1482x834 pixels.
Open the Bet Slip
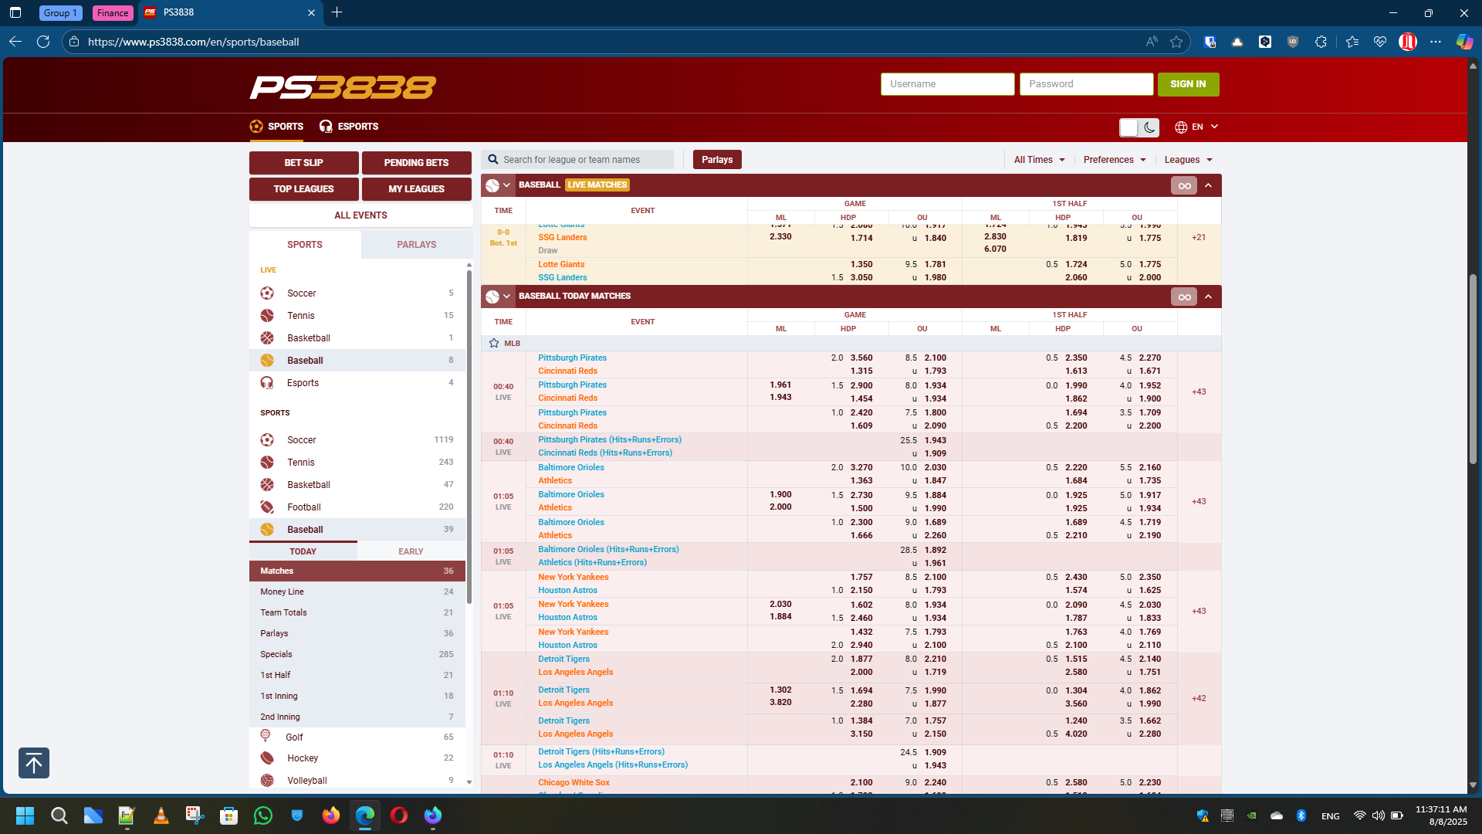[304, 163]
